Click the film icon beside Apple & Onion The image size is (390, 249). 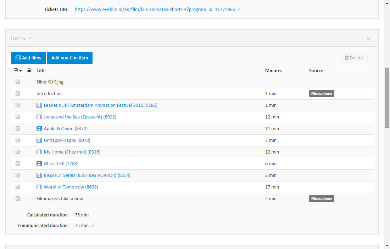point(39,129)
